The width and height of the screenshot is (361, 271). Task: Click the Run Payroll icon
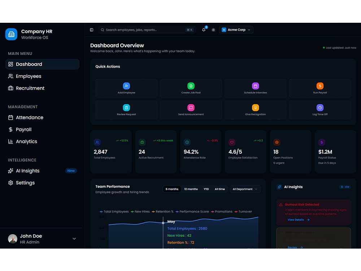320,86
